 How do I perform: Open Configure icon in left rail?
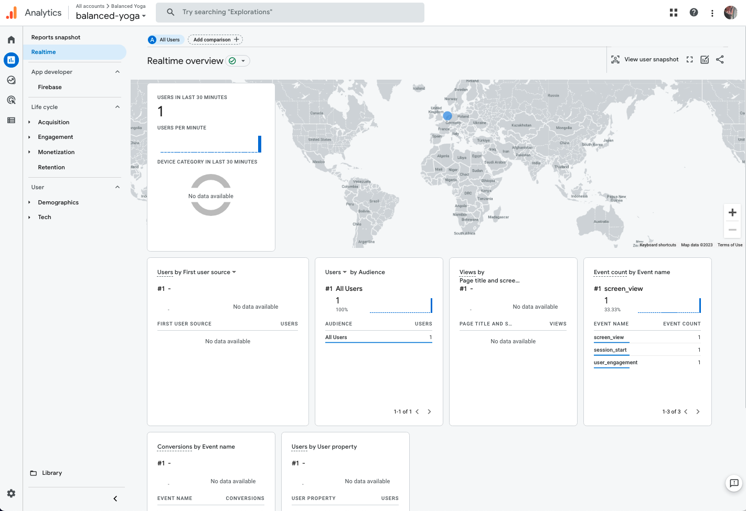click(x=11, y=120)
